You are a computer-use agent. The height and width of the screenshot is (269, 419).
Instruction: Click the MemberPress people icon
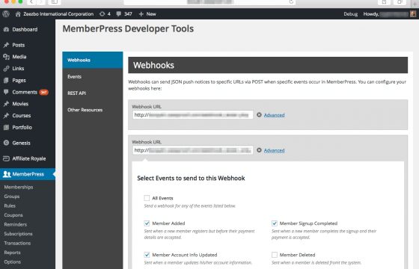(x=7, y=174)
